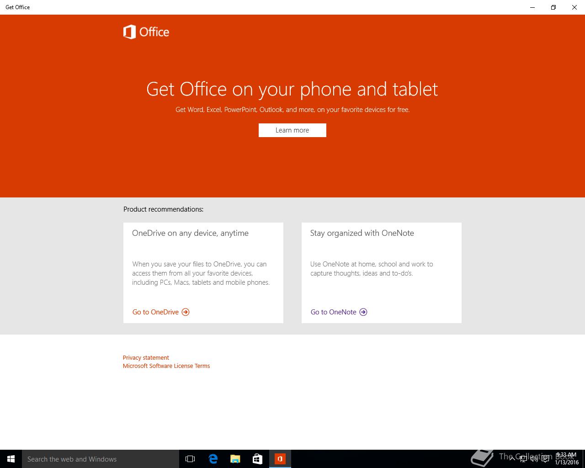585x468 pixels.
Task: Close the Get Office window
Action: coord(574,7)
